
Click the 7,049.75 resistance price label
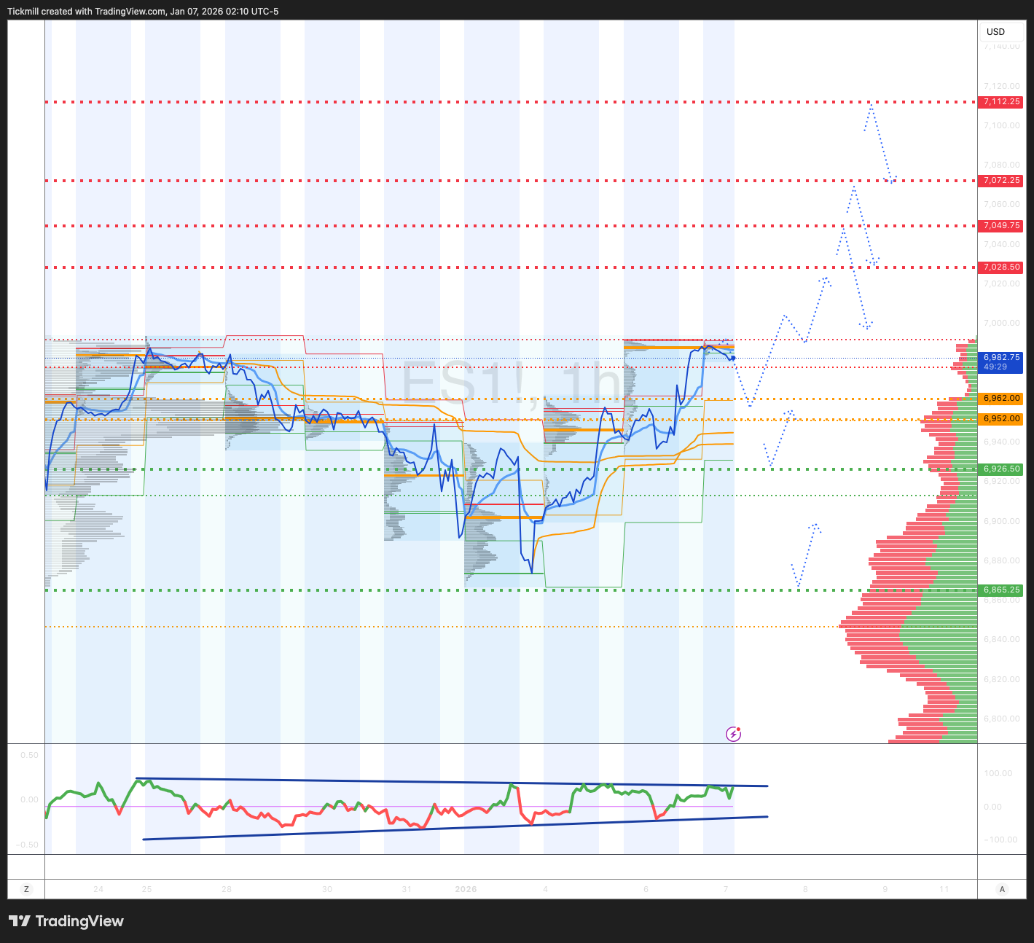pyautogui.click(x=1001, y=226)
